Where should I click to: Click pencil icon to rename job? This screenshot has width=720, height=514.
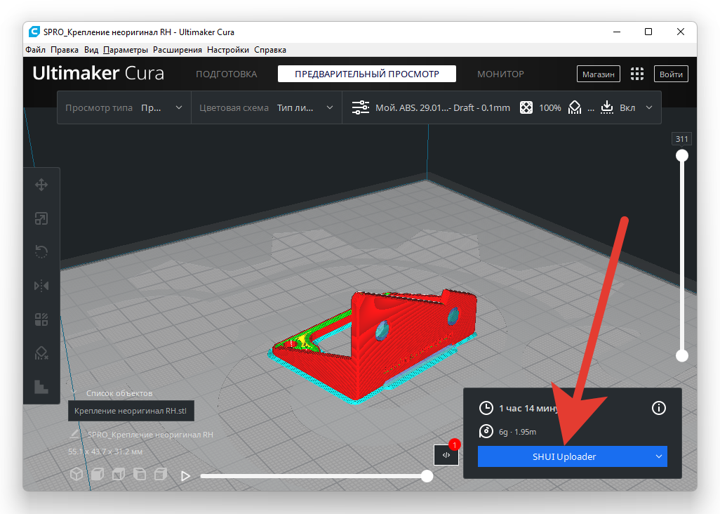tap(74, 435)
